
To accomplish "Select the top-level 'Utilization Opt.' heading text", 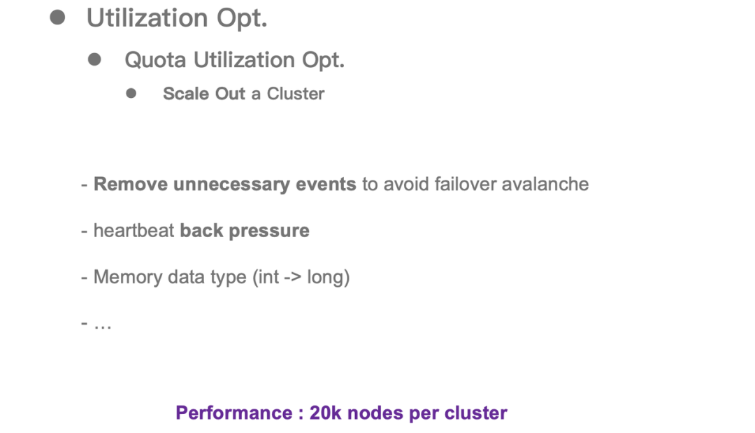I will [177, 18].
